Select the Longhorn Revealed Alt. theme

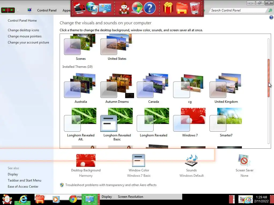pyautogui.click(x=81, y=124)
